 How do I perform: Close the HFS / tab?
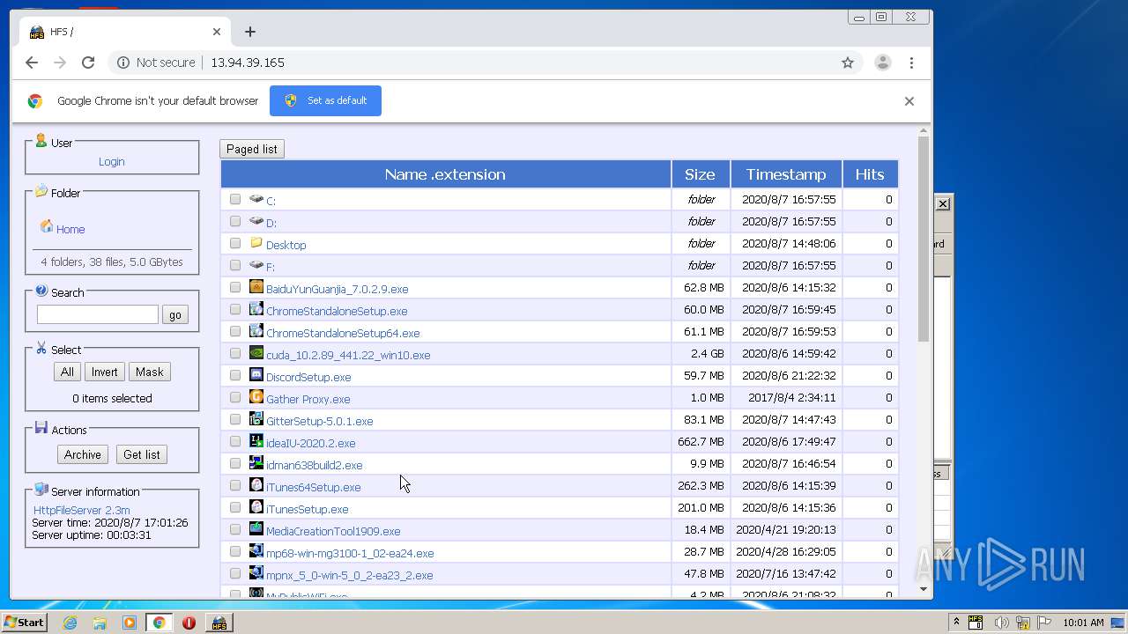pos(217,32)
